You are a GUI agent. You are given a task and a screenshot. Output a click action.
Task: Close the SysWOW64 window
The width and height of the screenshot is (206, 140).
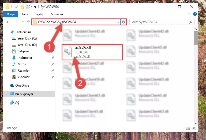coord(192,7)
